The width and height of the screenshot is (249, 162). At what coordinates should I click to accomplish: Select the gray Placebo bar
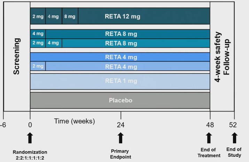pyautogui.click(x=120, y=100)
